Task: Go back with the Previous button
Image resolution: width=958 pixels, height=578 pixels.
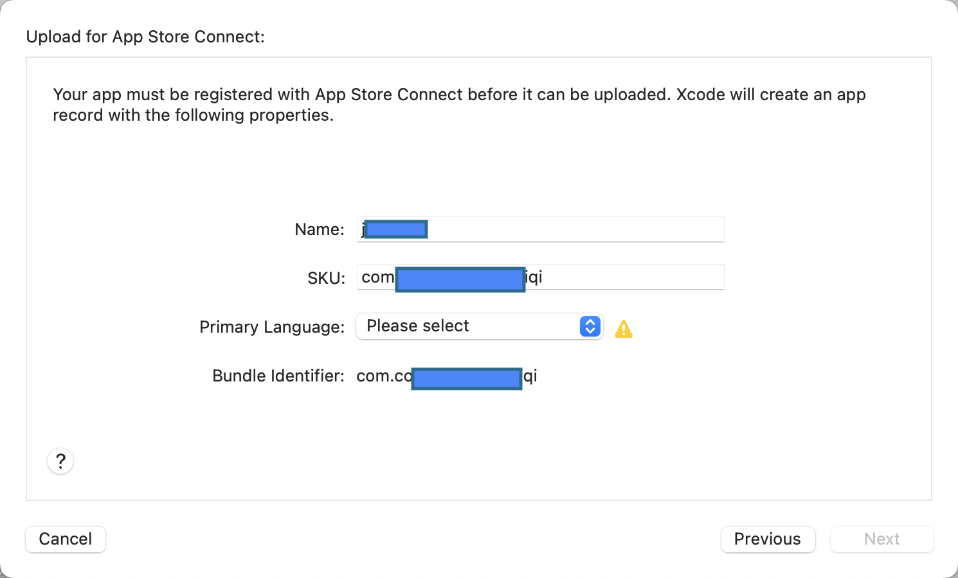Action: (768, 539)
